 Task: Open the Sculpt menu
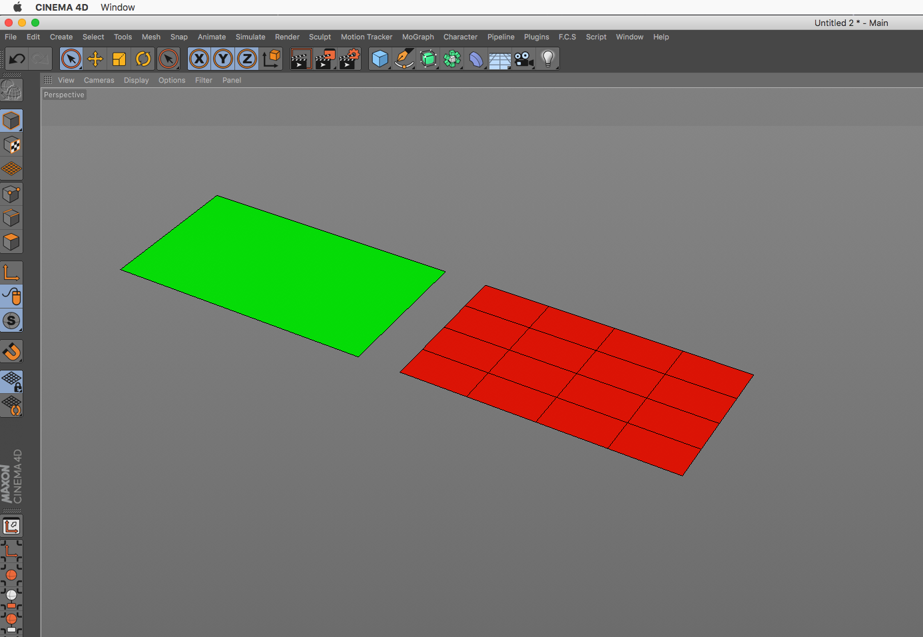320,37
